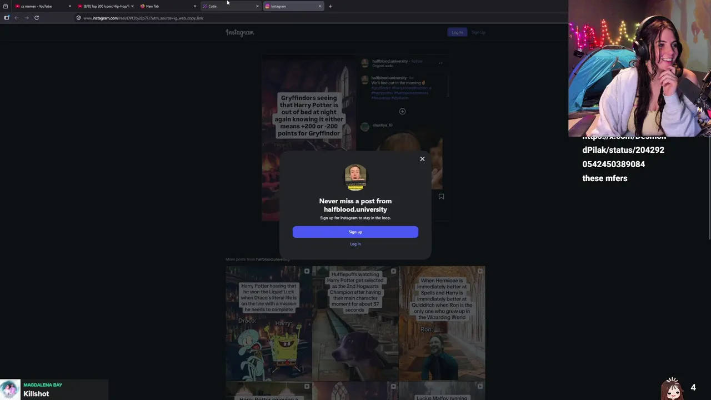Click the header Log In button
711x400 pixels.
coord(457,32)
